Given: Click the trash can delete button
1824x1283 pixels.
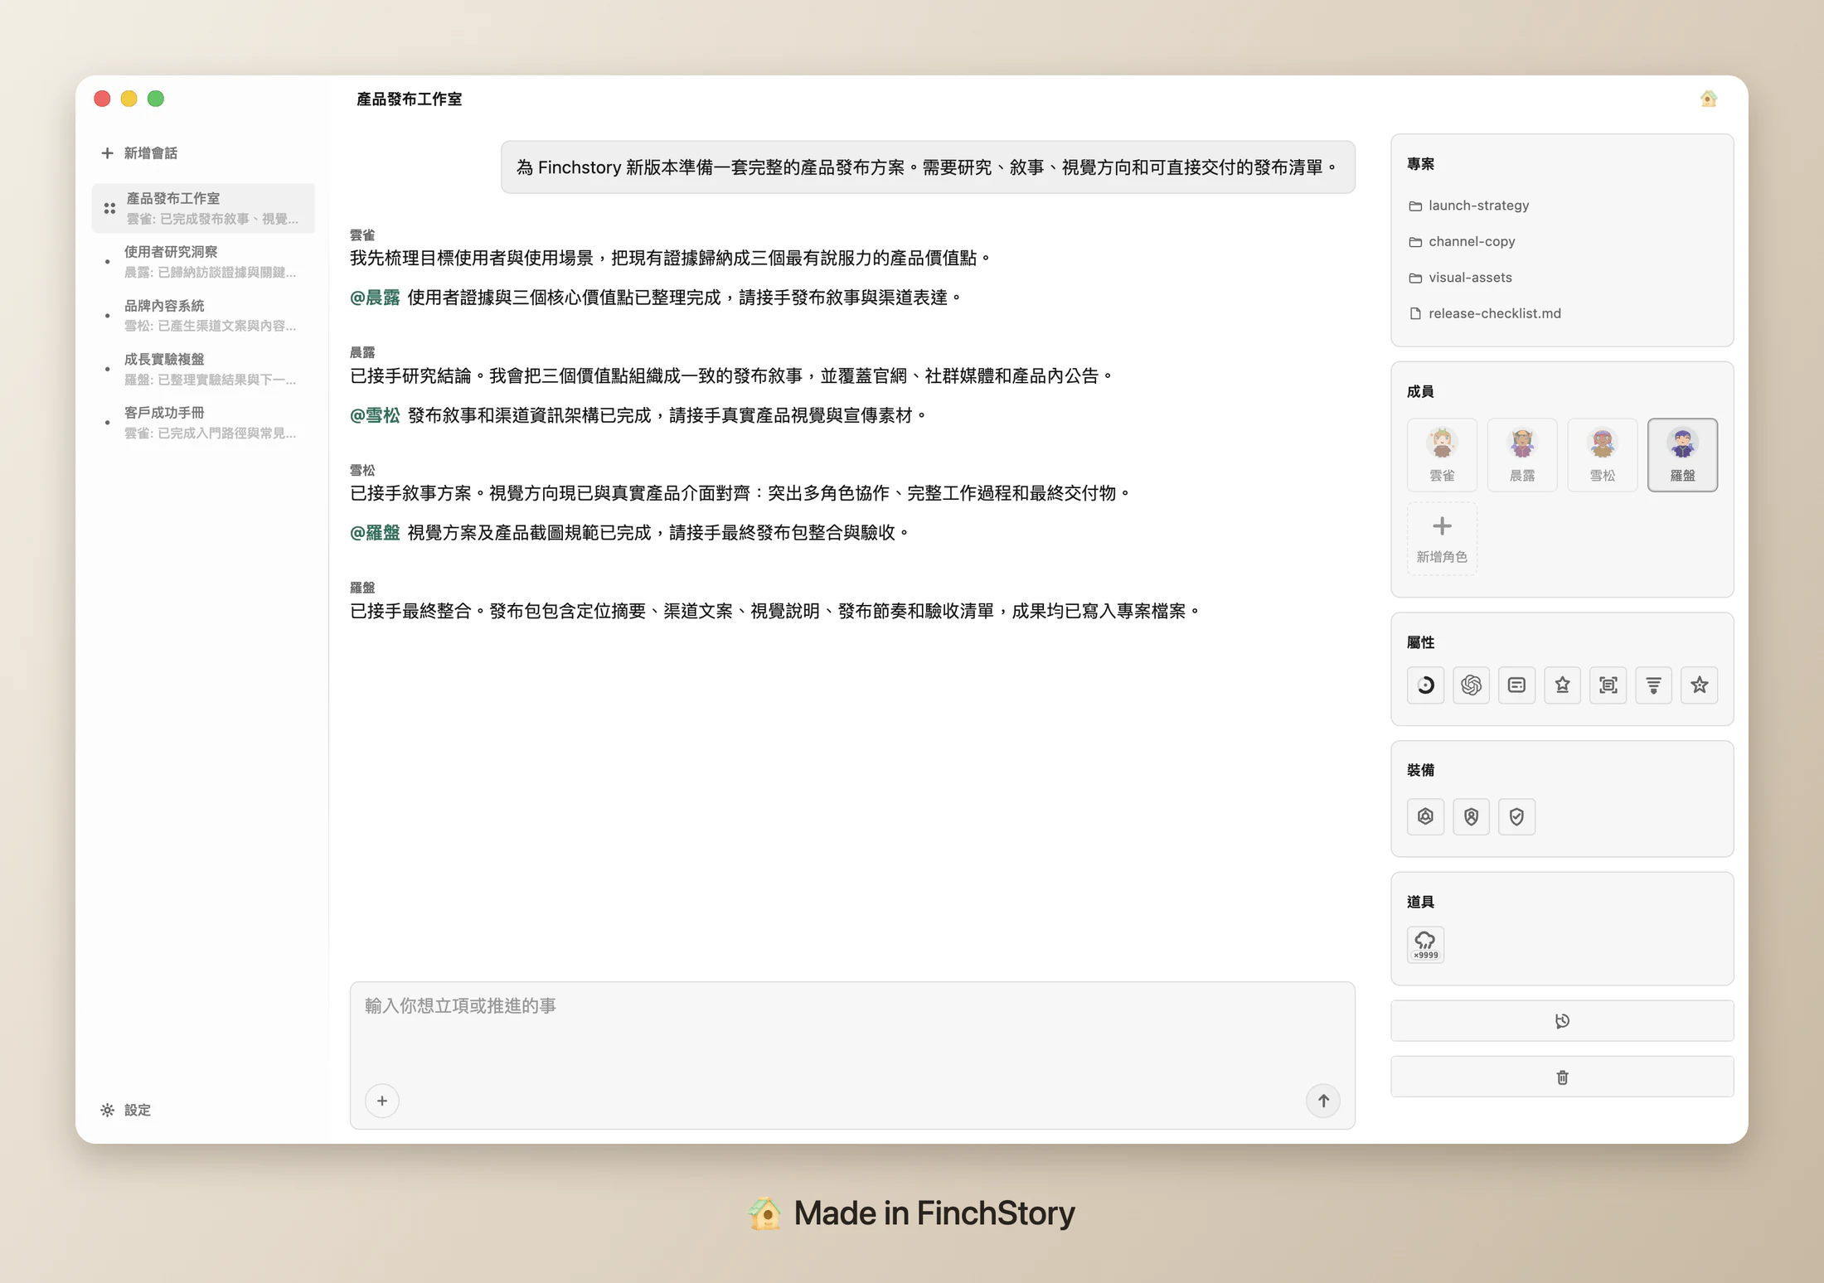Looking at the screenshot, I should point(1562,1077).
